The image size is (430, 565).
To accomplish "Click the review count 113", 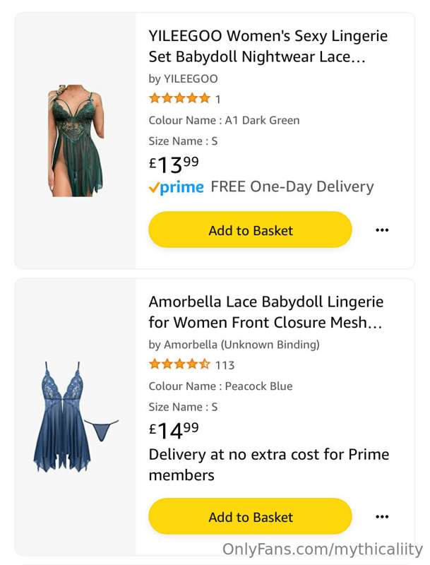I will pyautogui.click(x=225, y=365).
